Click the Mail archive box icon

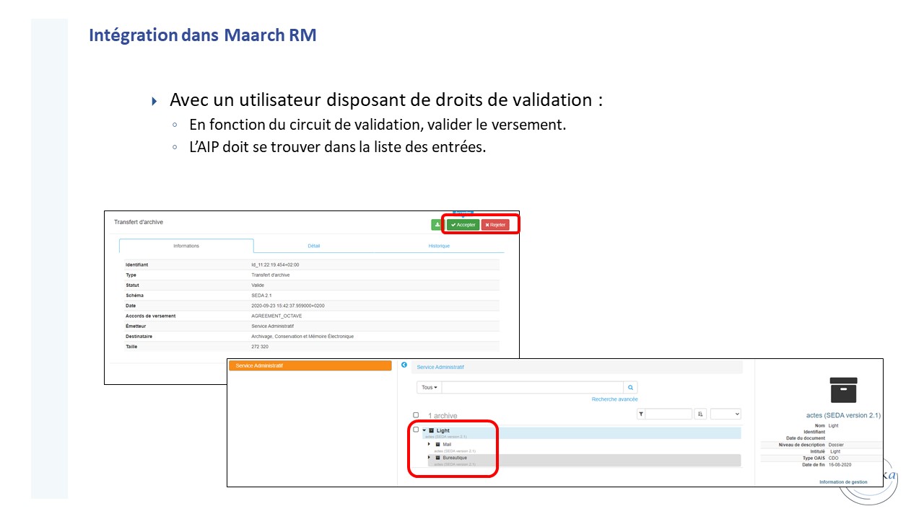pos(437,444)
